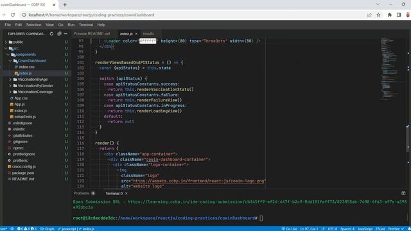
Task: Click ESLint in the status bar
Action: tap(380, 228)
